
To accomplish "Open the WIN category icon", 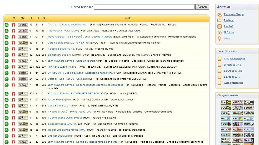I will coord(237,119).
